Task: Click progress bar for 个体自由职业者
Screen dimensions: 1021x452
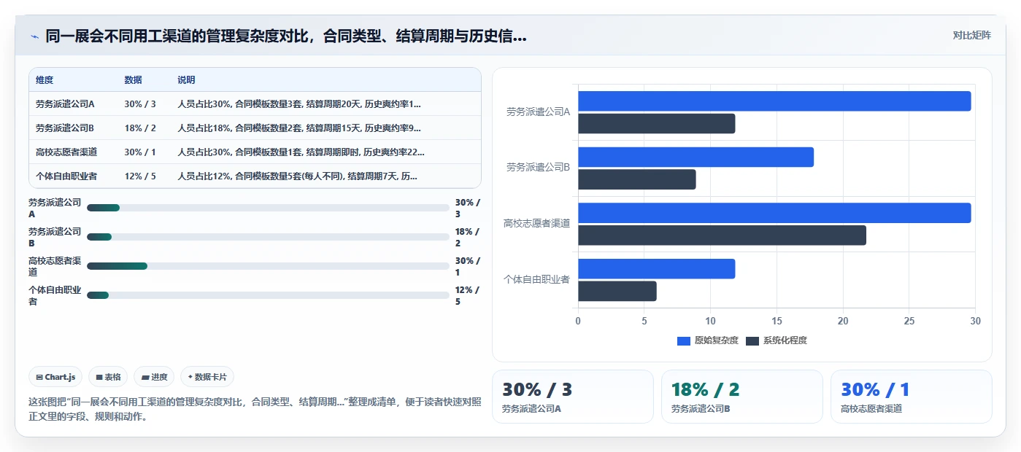Action: point(268,295)
